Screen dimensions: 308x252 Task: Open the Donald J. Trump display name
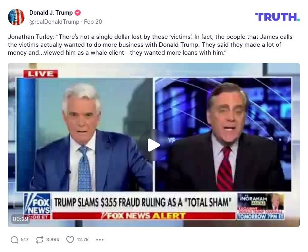click(51, 13)
